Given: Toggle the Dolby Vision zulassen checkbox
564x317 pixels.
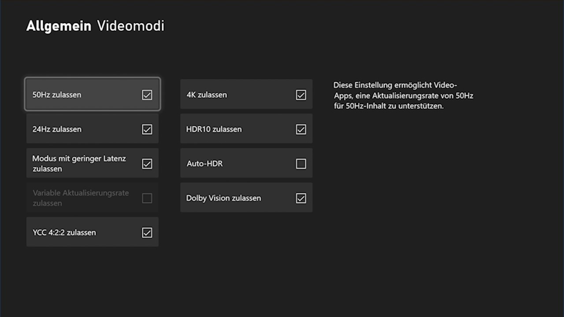Looking at the screenshot, I should point(301,198).
